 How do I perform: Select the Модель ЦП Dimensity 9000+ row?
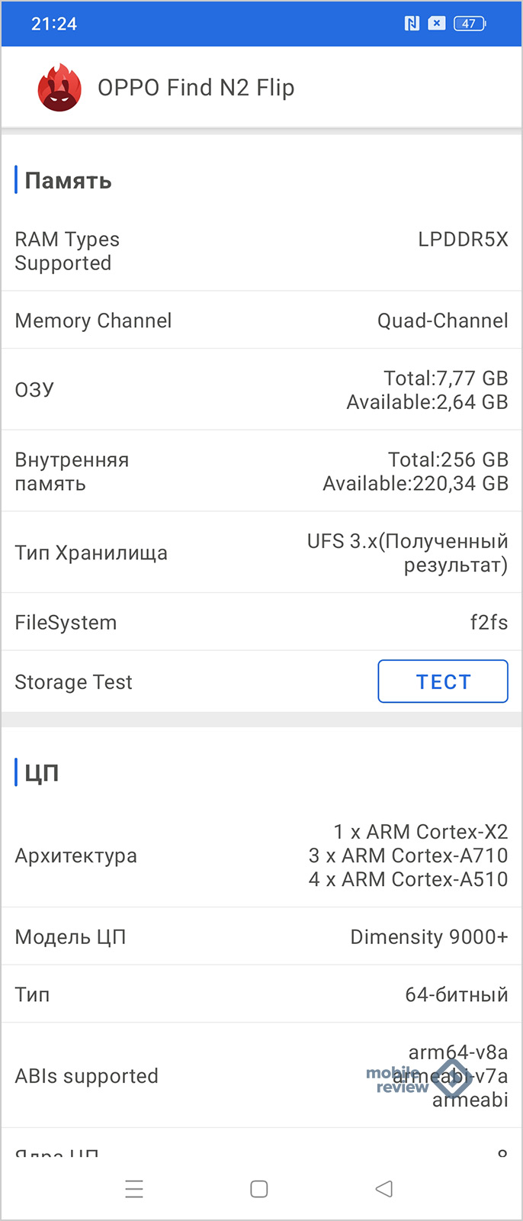click(261, 937)
